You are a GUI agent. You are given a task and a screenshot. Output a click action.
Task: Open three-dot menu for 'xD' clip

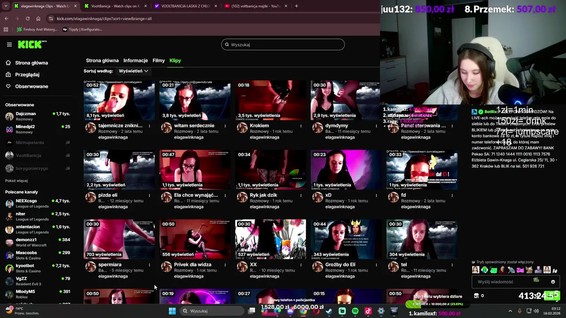coord(376,195)
